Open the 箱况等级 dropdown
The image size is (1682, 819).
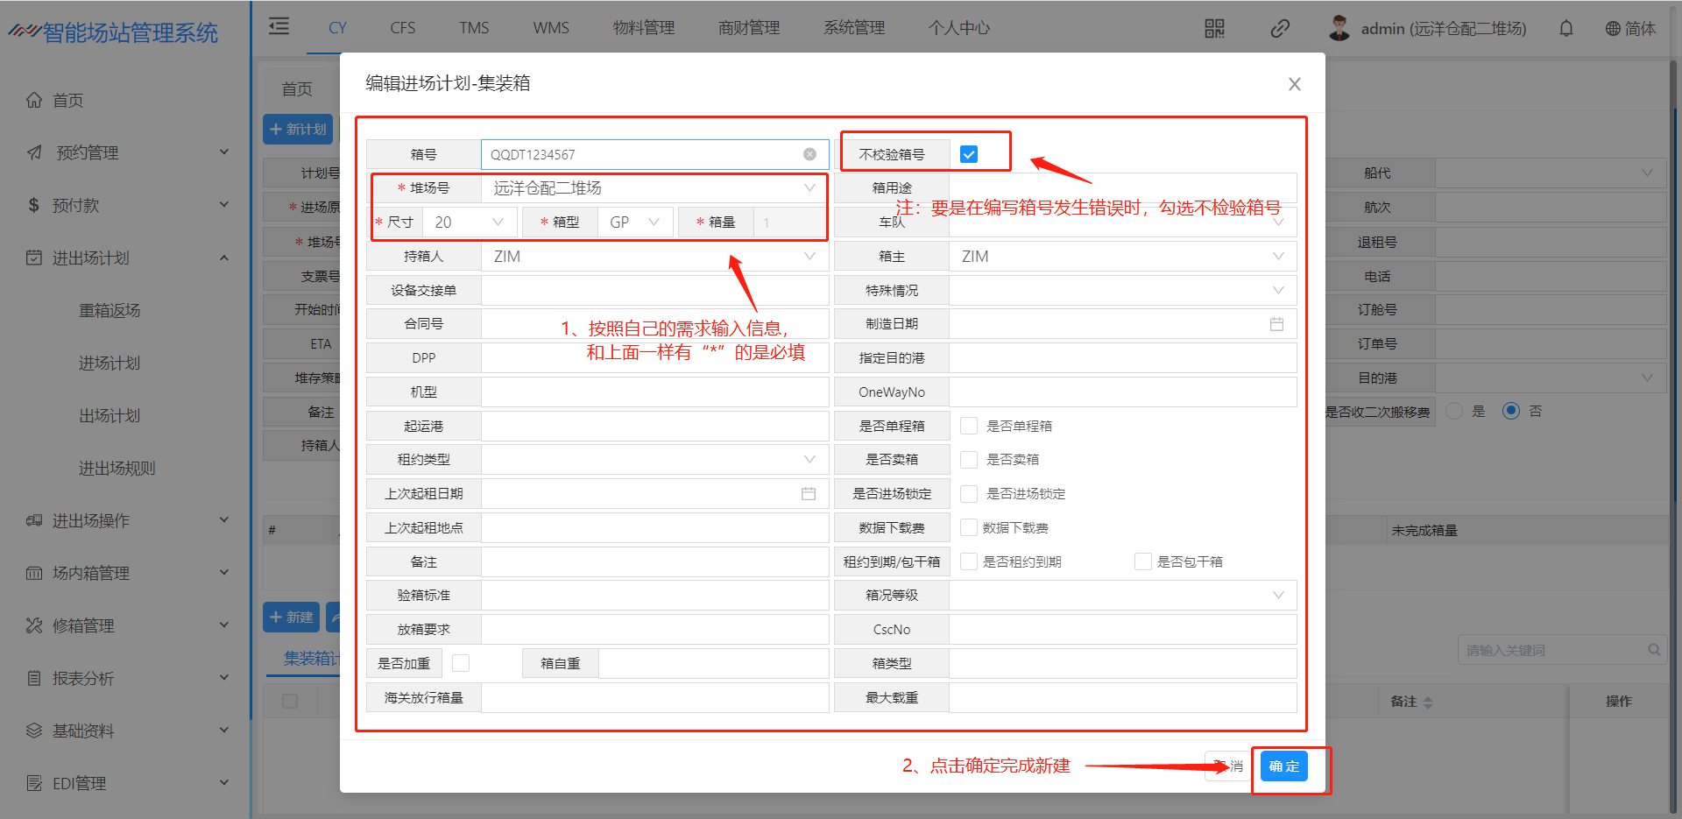[x=1122, y=596]
